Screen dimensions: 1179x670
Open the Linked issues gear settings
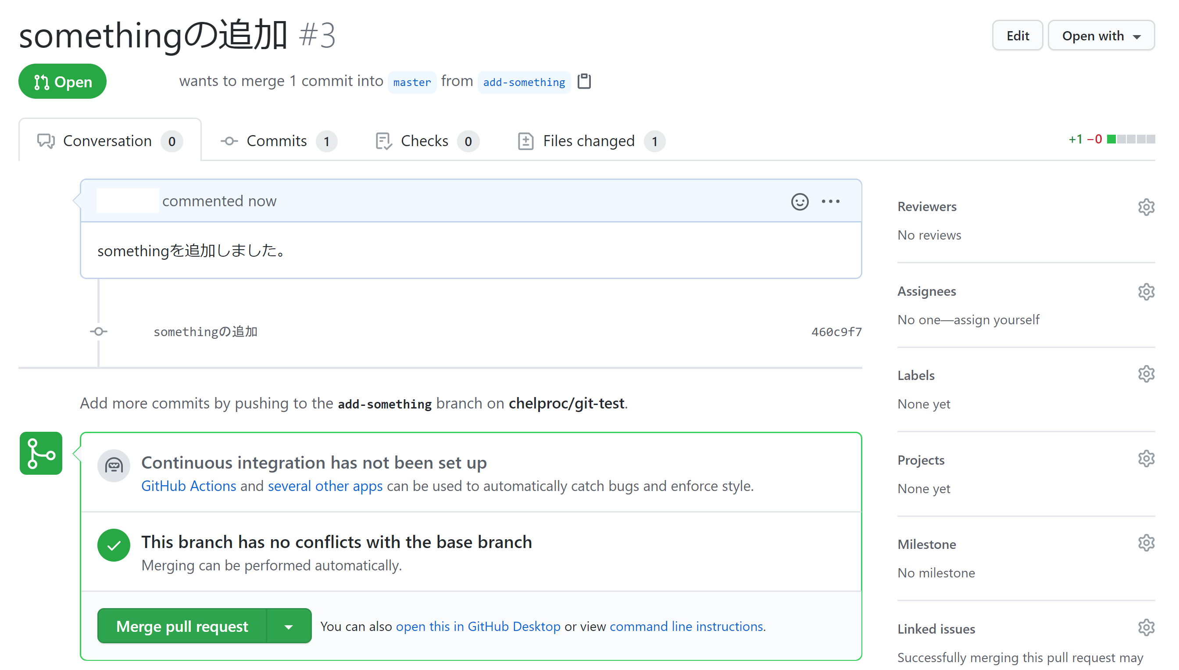(x=1146, y=628)
